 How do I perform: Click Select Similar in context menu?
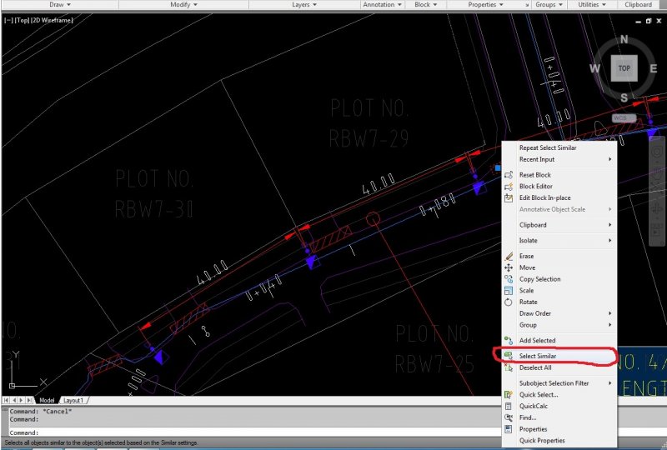(x=538, y=356)
